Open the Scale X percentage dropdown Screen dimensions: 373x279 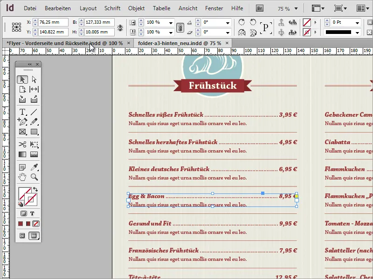[x=171, y=23]
